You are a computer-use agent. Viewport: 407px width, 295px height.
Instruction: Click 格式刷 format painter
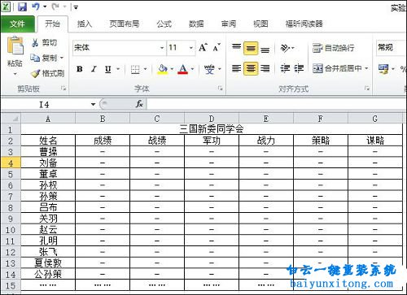click(47, 73)
